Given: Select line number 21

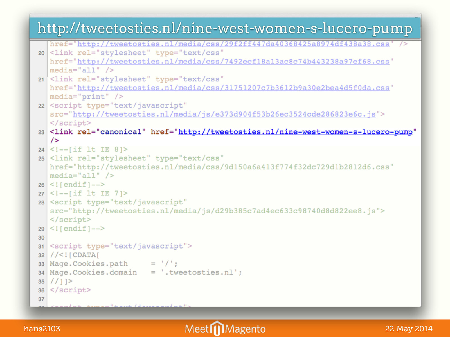Looking at the screenshot, I should tap(41, 79).
